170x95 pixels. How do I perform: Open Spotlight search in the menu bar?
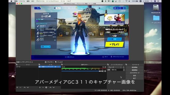pyautogui.click(x=151, y=1)
